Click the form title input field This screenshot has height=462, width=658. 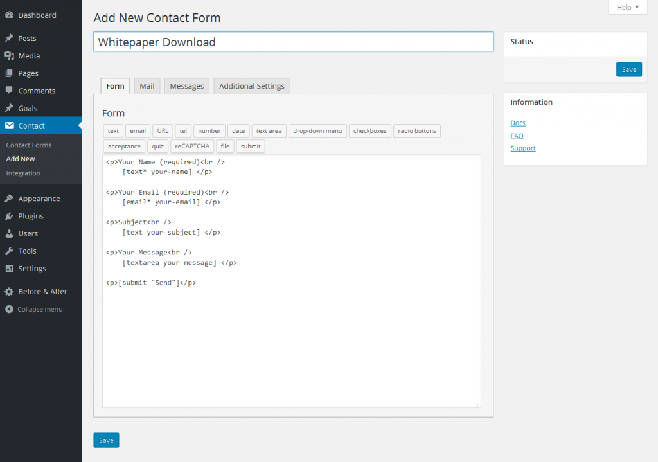(293, 42)
